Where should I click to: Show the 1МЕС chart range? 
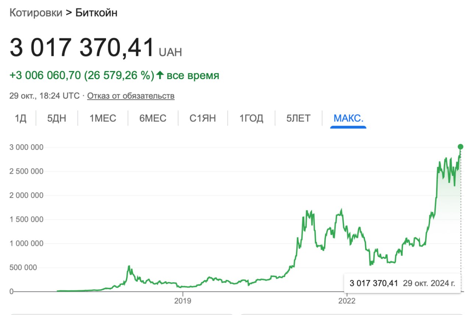[x=103, y=118]
